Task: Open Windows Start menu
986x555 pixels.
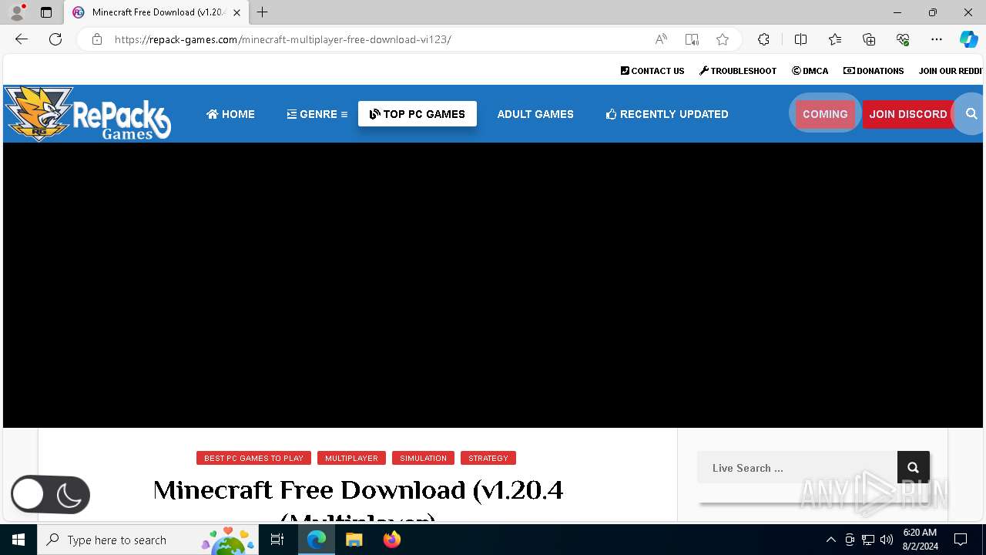Action: [x=18, y=540]
